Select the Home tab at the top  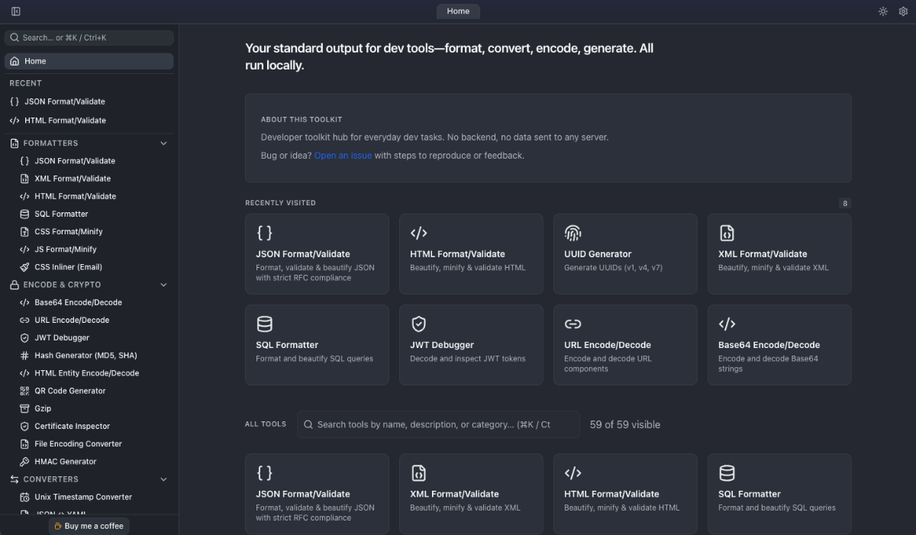(457, 11)
